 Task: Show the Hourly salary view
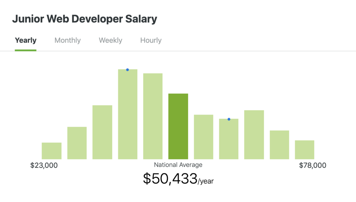coord(151,40)
